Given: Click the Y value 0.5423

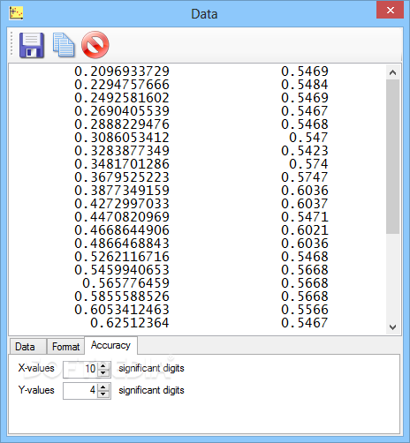Looking at the screenshot, I should (305, 151).
